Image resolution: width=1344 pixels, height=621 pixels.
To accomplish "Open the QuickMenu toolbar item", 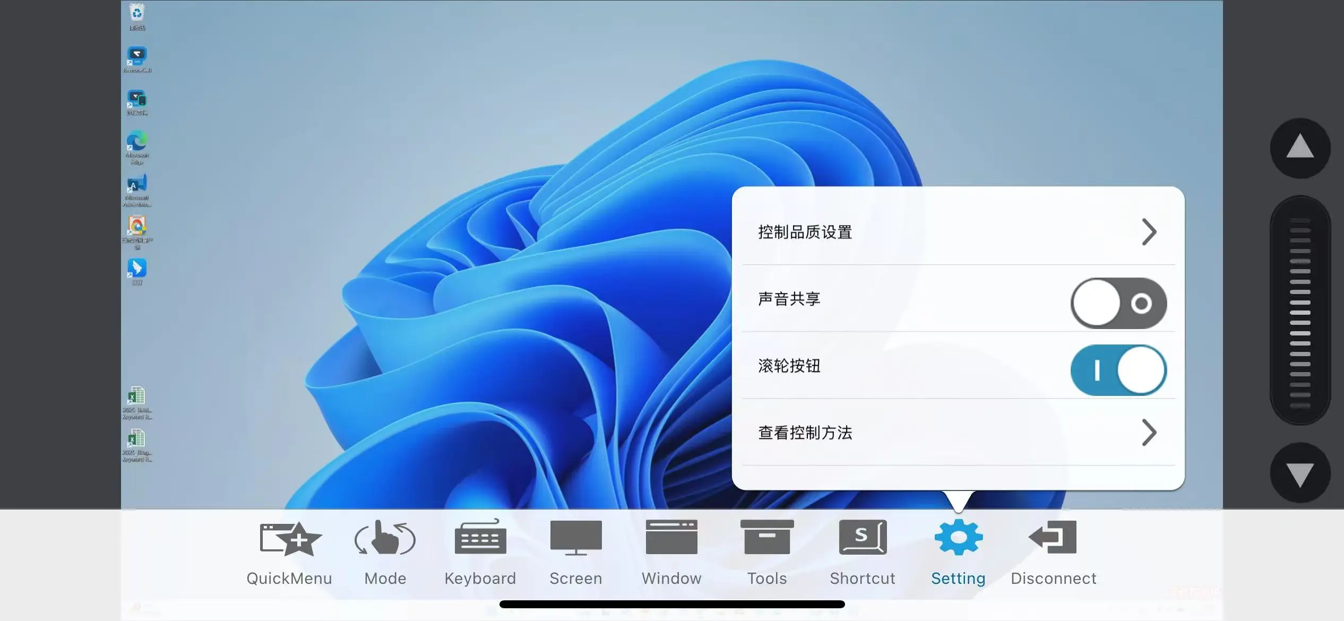I will [x=289, y=553].
